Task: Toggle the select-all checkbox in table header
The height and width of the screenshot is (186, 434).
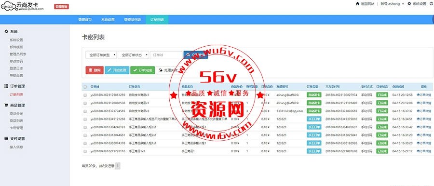Action: click(85, 87)
